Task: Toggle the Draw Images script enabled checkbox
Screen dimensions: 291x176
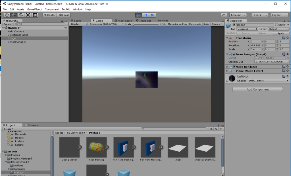Action: pyautogui.click(x=234, y=54)
